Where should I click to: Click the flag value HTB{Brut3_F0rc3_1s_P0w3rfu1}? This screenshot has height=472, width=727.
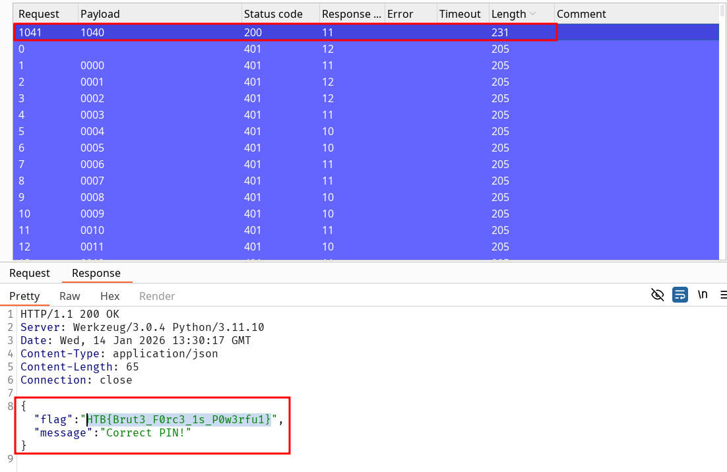coord(179,419)
